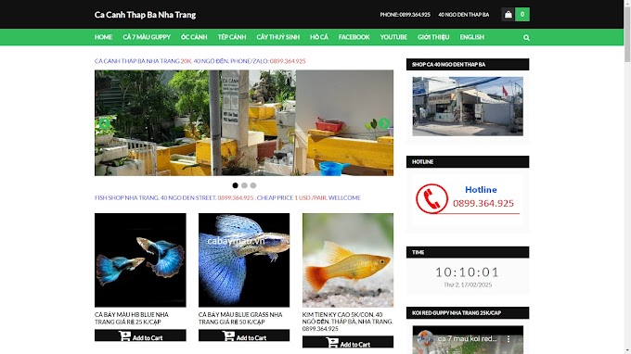Open YouTube video options three-dot icon
Viewport: 631px width, 354px height.
coord(509,339)
